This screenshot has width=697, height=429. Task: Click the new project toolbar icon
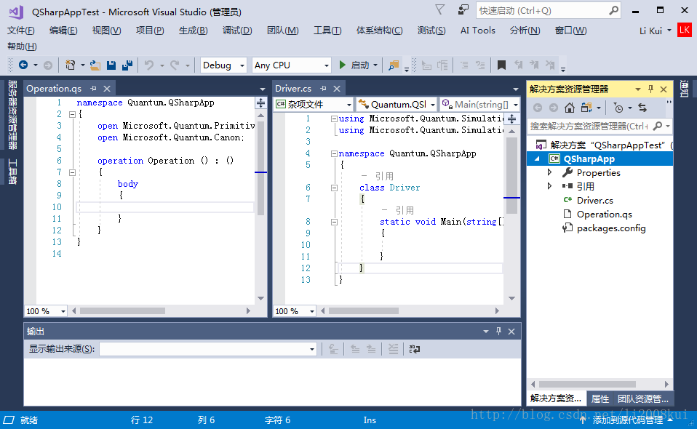click(x=71, y=65)
